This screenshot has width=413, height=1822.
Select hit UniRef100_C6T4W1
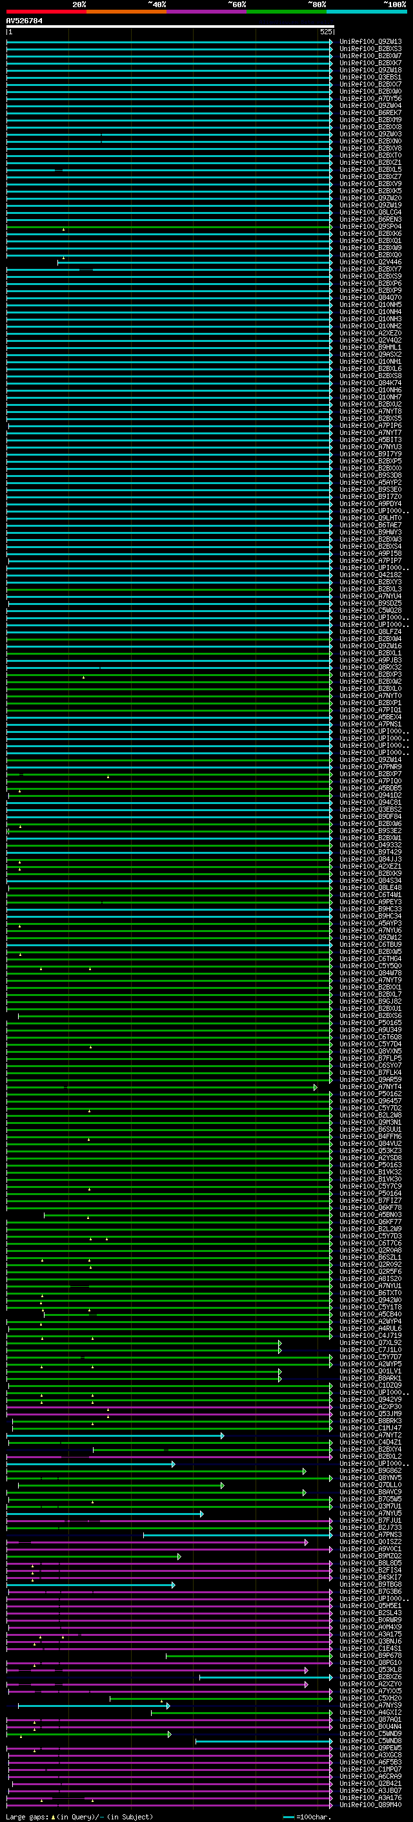(x=370, y=895)
